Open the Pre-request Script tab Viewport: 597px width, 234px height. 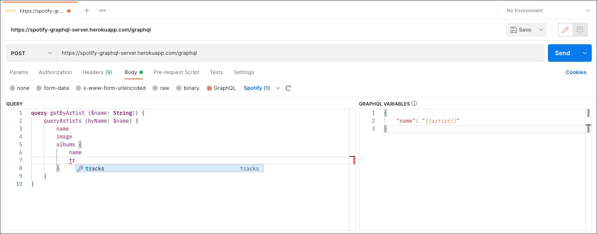(176, 72)
